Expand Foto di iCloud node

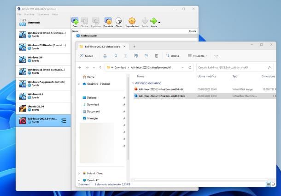tap(79, 173)
